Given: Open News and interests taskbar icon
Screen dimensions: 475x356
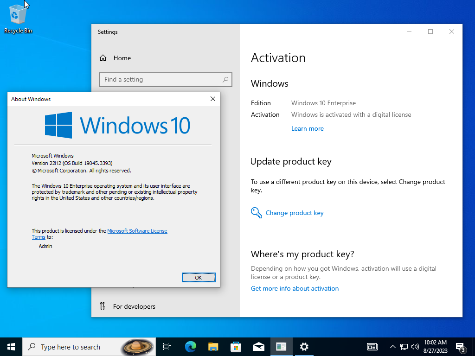Looking at the screenshot, I should 372,347.
